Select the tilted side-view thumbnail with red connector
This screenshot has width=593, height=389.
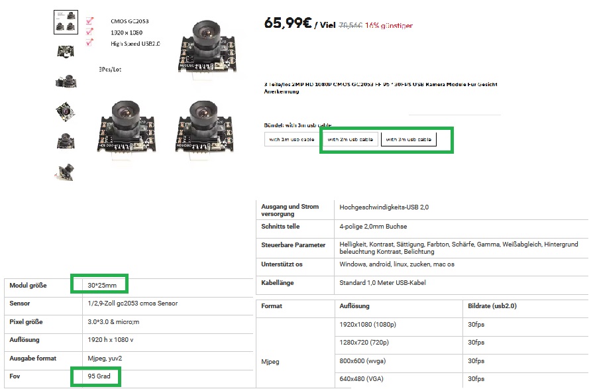click(x=65, y=172)
